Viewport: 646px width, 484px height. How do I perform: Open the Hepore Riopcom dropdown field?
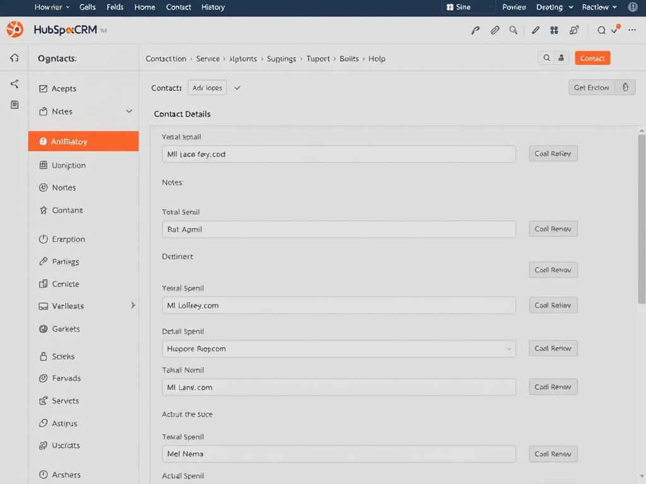tap(339, 349)
